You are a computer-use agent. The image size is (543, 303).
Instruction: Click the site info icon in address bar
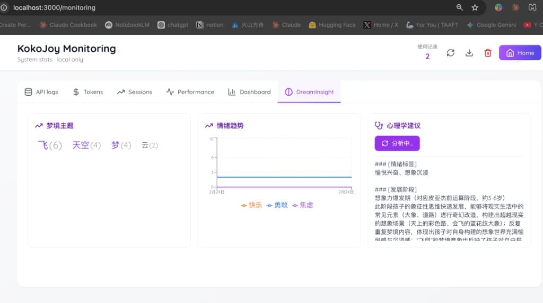tap(4, 8)
